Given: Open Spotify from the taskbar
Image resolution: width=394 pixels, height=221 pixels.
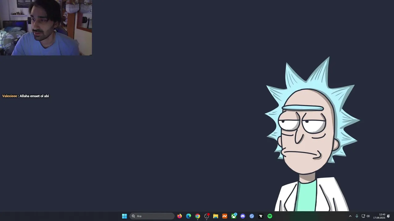Looking at the screenshot, I should coord(270,216).
